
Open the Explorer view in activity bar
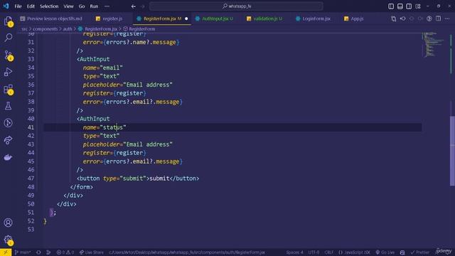point(8,21)
